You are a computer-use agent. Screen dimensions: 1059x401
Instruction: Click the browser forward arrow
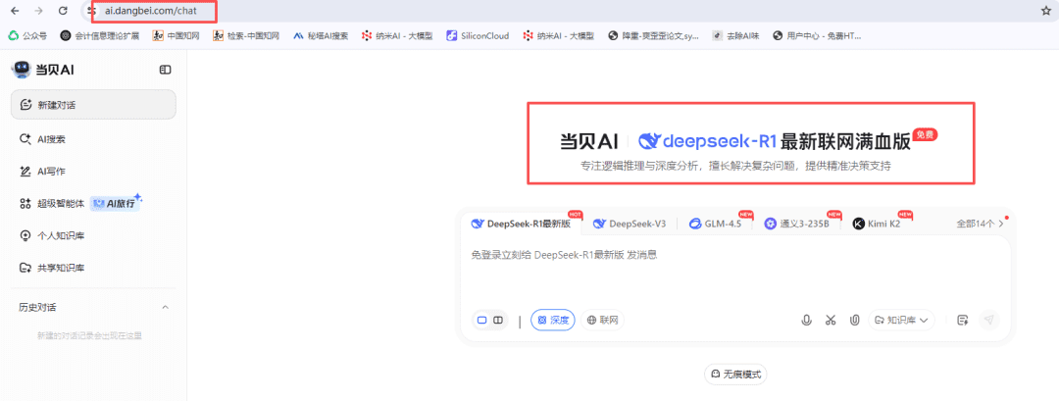(x=38, y=11)
